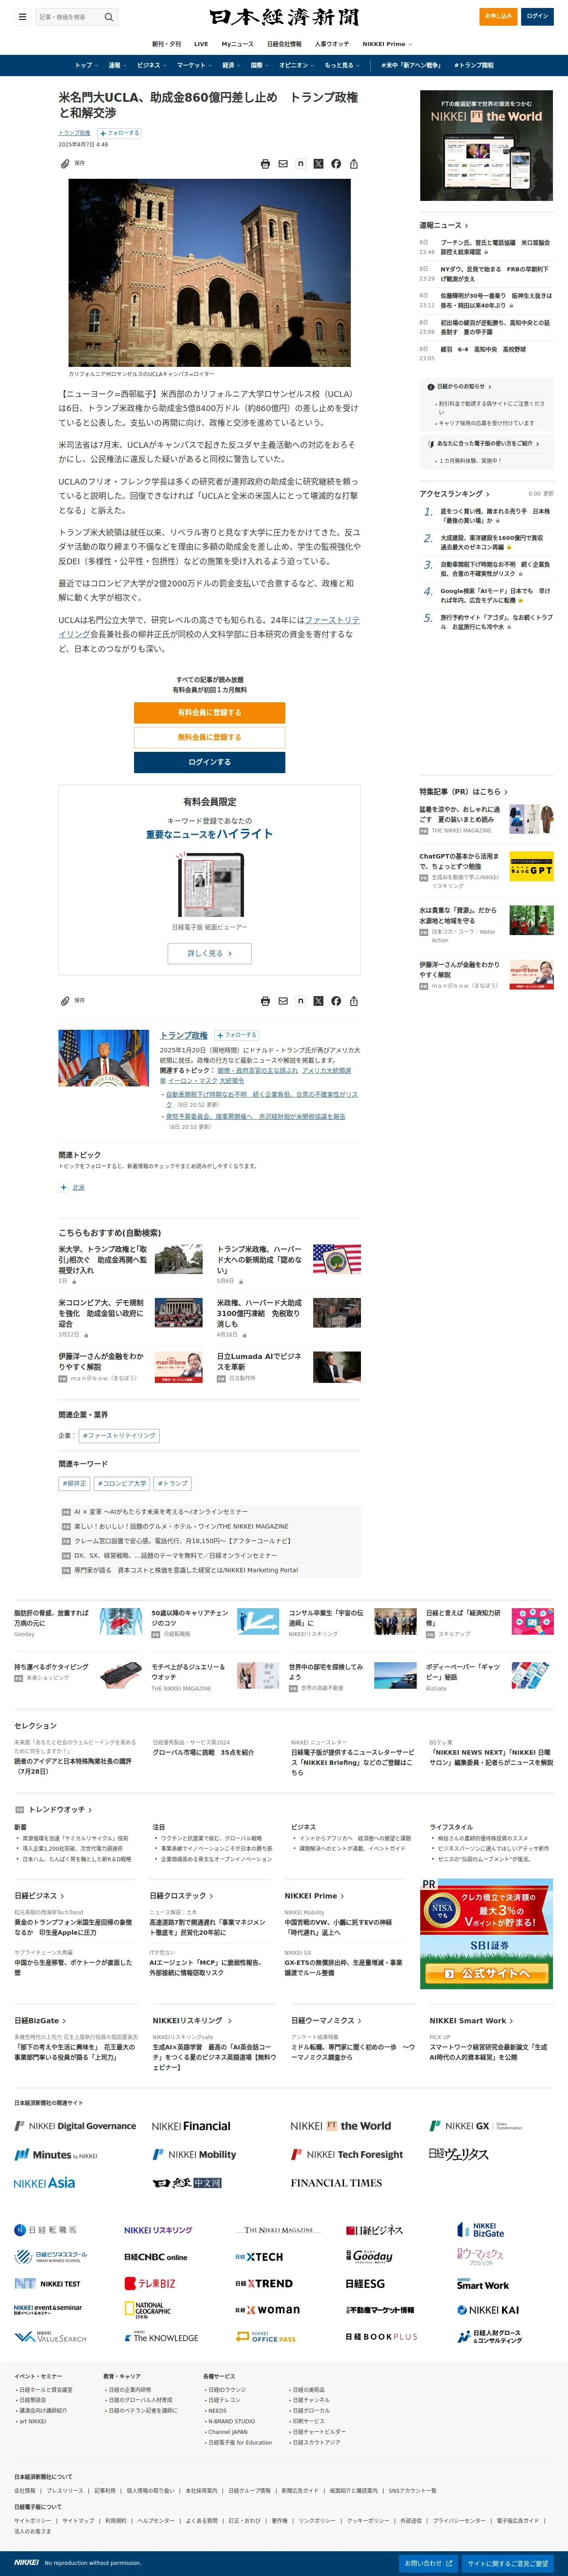Open the 日経会社情報 menu item
The width and height of the screenshot is (568, 2576).
(284, 44)
